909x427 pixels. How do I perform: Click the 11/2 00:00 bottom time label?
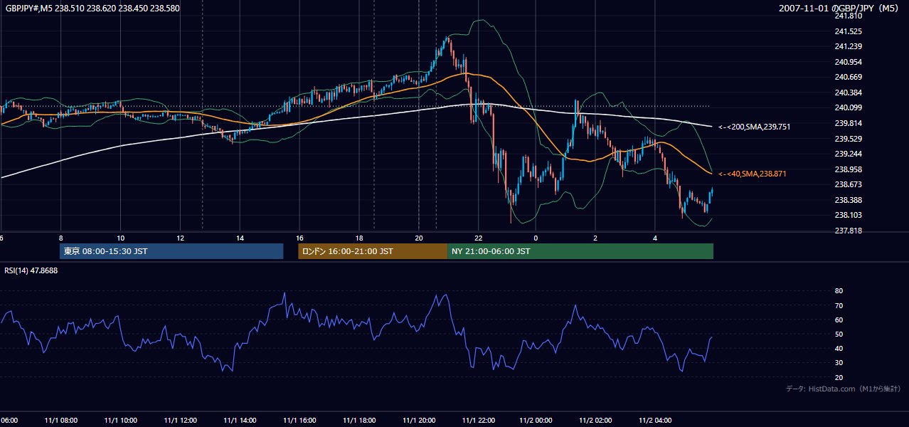pyautogui.click(x=536, y=420)
